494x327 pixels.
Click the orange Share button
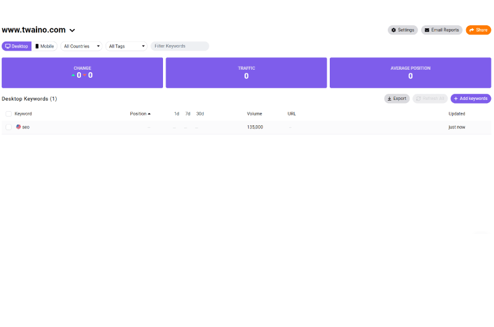pyautogui.click(x=478, y=30)
